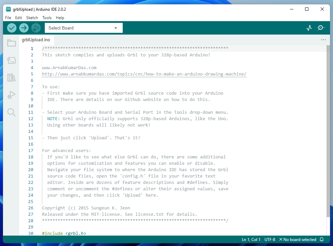Open the Sketchbook folder sidebar icon
The width and height of the screenshot is (333, 246).
tap(11, 43)
